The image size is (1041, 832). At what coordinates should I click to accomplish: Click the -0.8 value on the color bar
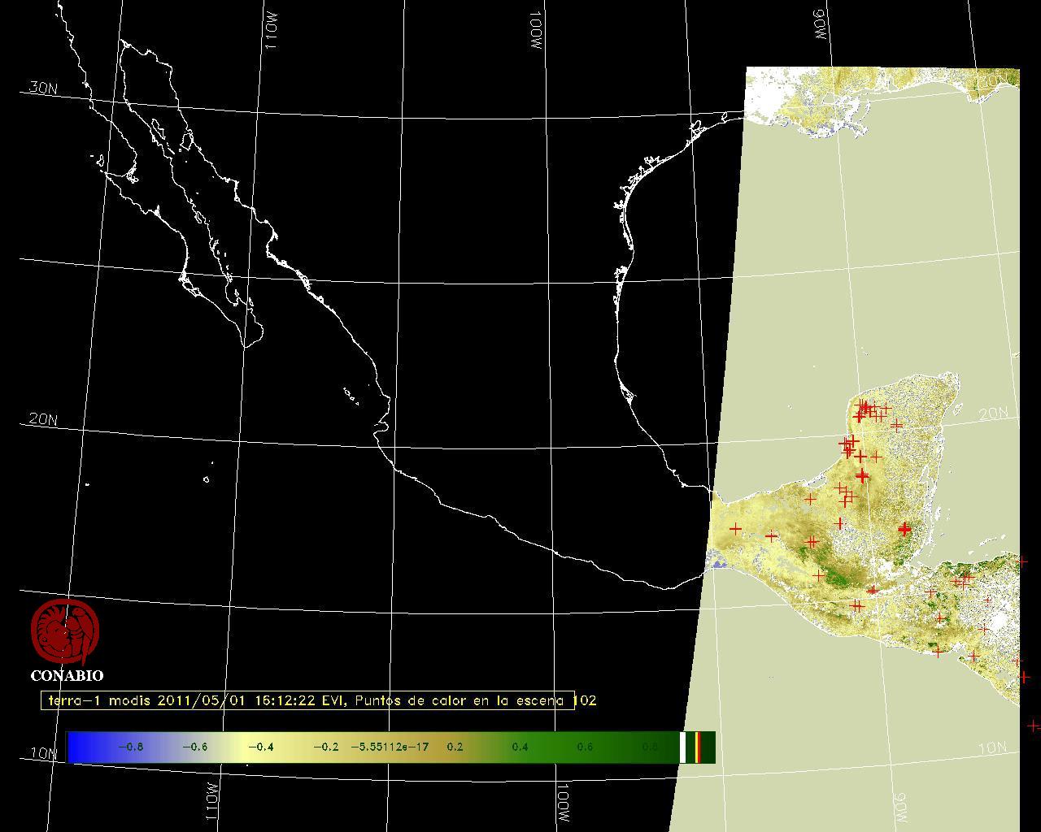click(130, 747)
